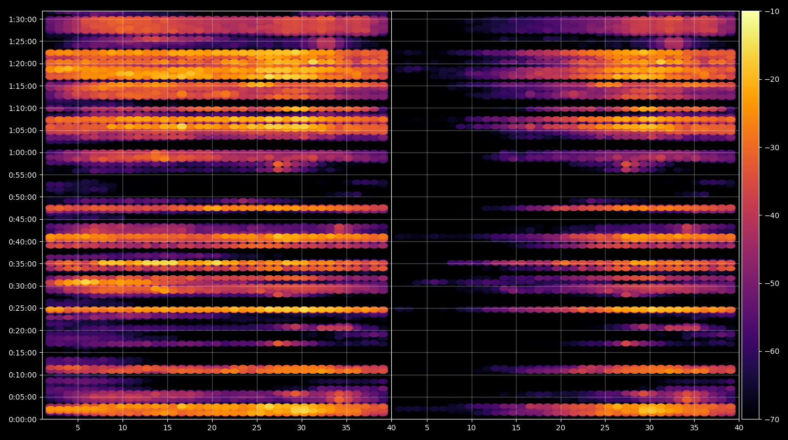Screen dimensions: 788x440
Task: Click the 0:35:00 time axis label
Action: [23, 264]
